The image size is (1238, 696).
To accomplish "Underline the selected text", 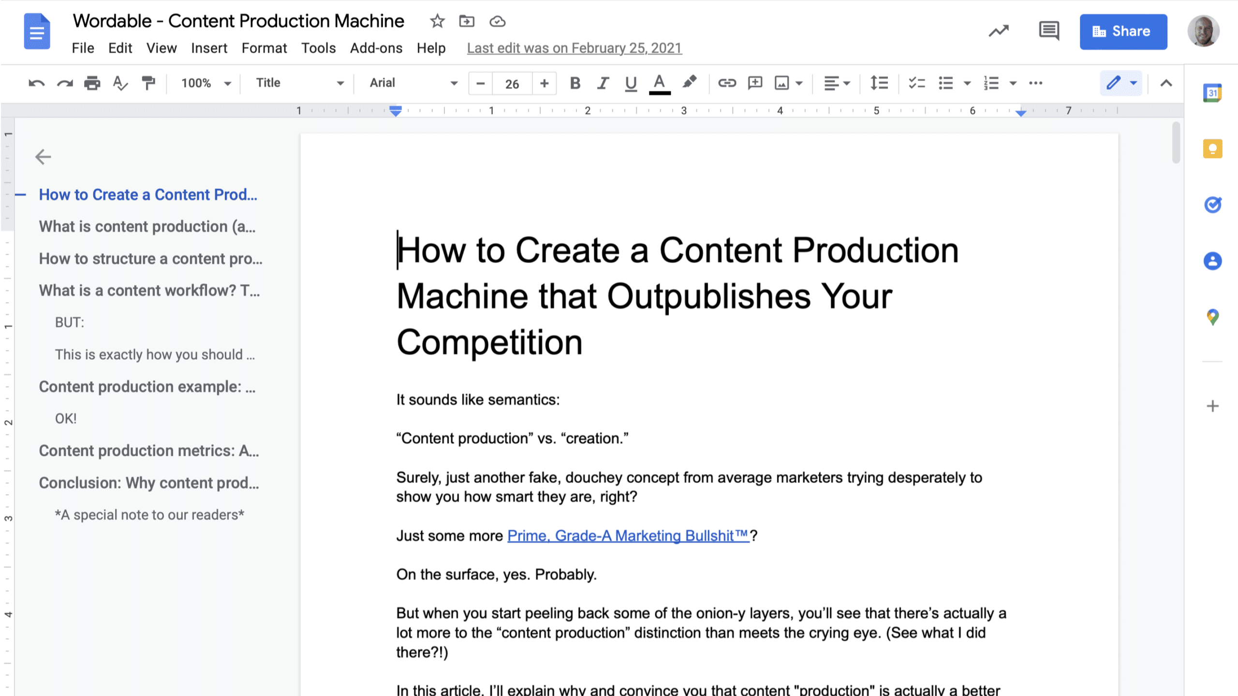I will (x=631, y=83).
